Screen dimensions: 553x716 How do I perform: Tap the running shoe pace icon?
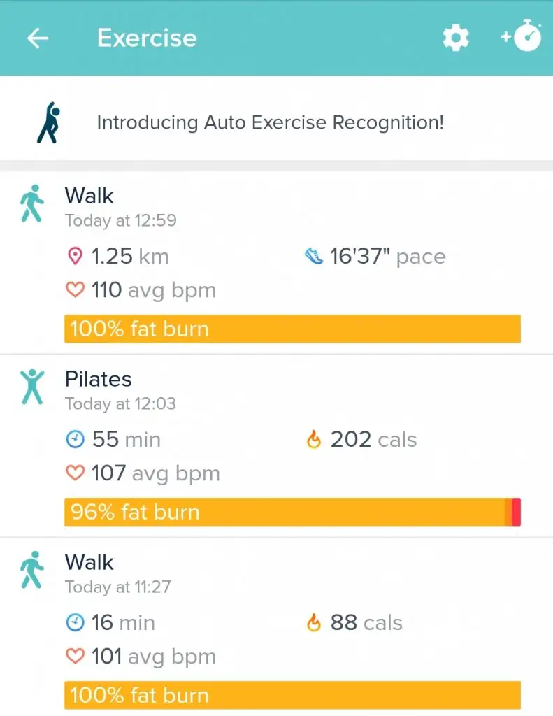pos(314,257)
